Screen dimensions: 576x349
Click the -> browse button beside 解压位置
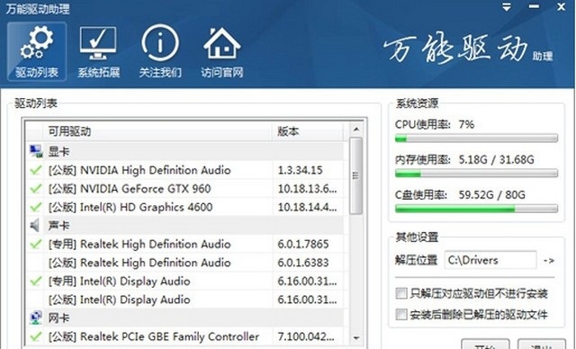coord(549,261)
